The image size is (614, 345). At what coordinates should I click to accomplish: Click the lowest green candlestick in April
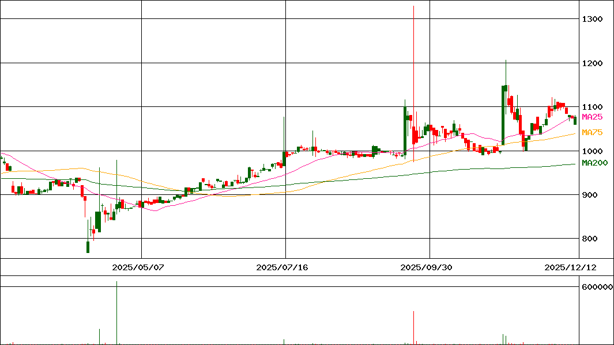88,247
